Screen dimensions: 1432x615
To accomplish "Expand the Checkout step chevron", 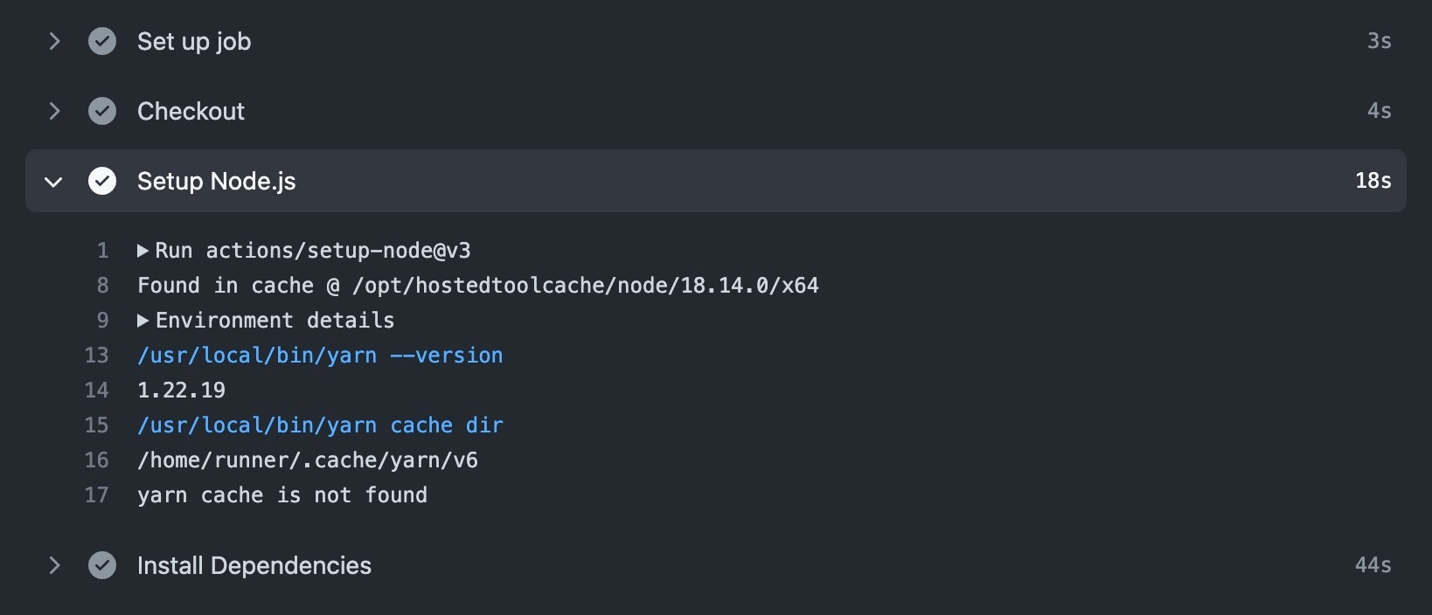I will coord(54,111).
